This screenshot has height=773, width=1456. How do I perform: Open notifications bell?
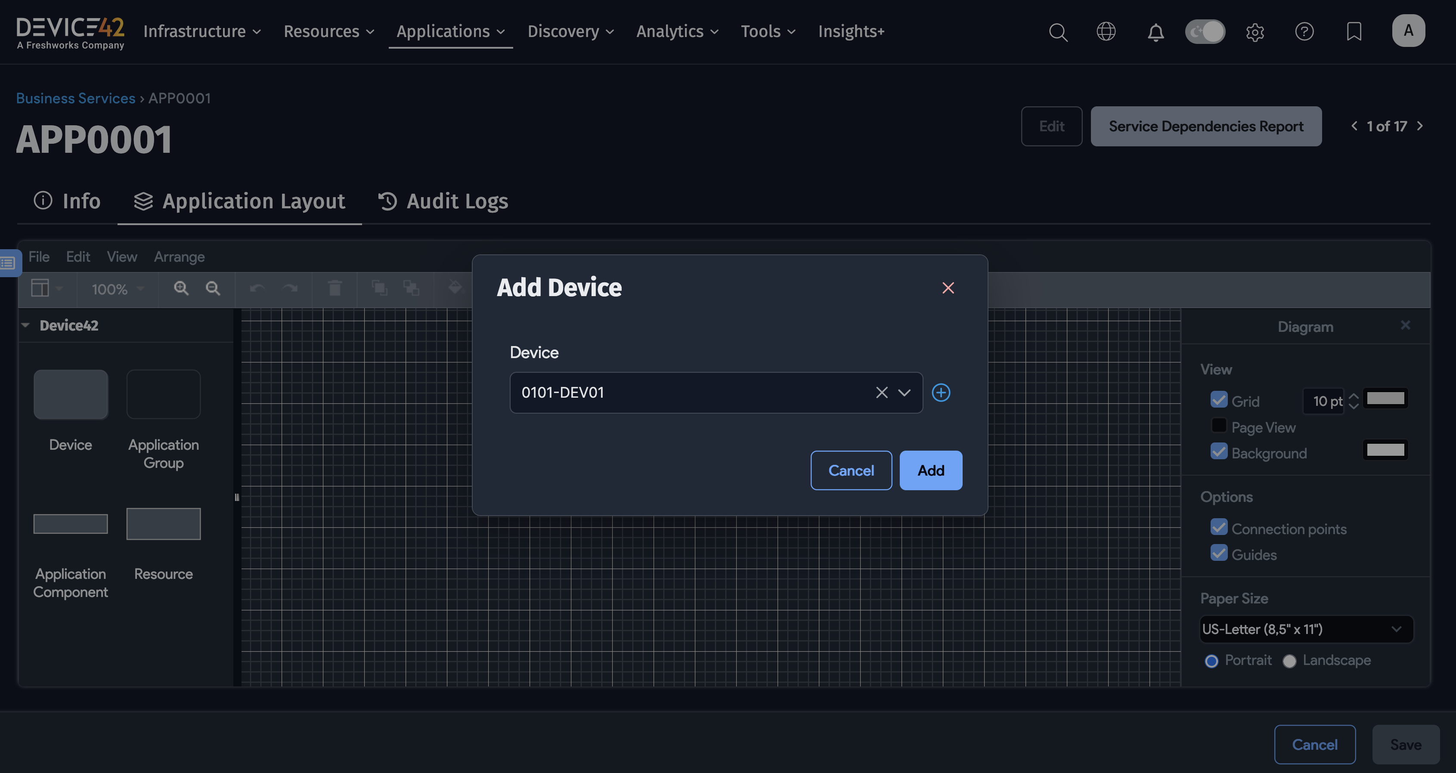point(1156,32)
